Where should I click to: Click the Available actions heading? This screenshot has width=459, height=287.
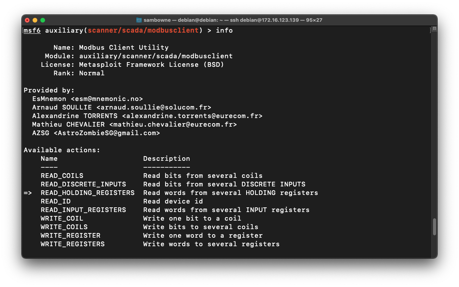(x=62, y=150)
